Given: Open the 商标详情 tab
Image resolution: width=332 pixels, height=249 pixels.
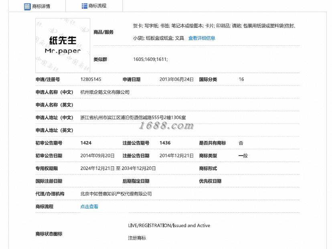Looking at the screenshot, I should [37, 6].
